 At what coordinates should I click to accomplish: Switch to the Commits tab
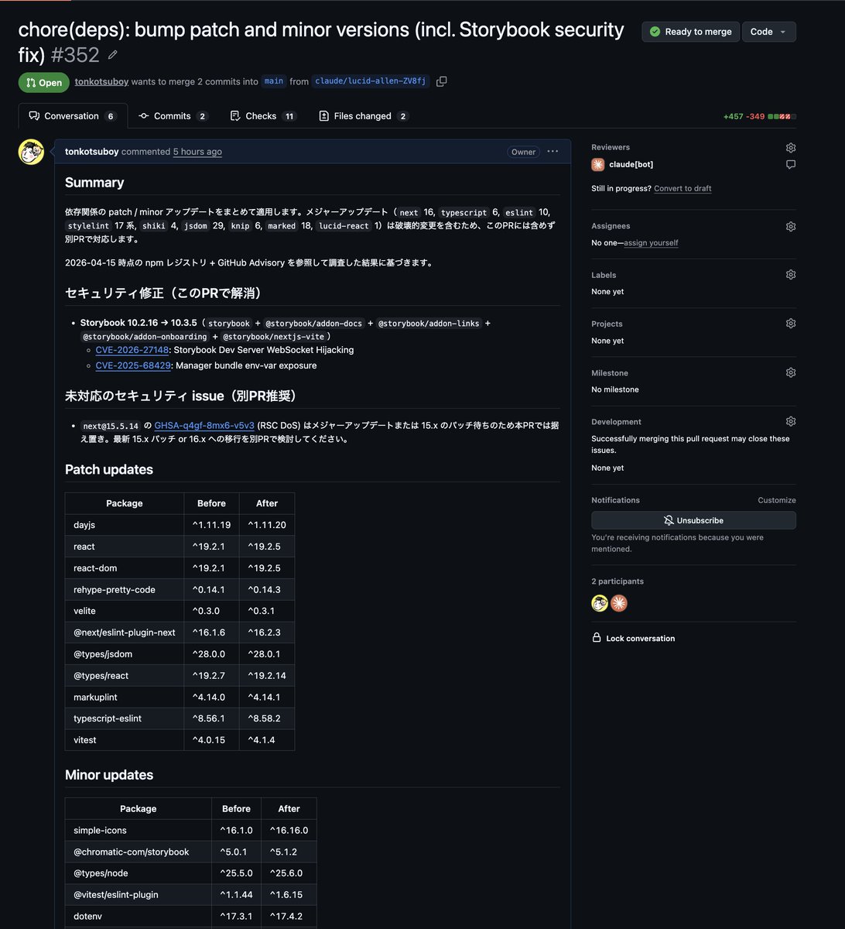click(x=173, y=116)
